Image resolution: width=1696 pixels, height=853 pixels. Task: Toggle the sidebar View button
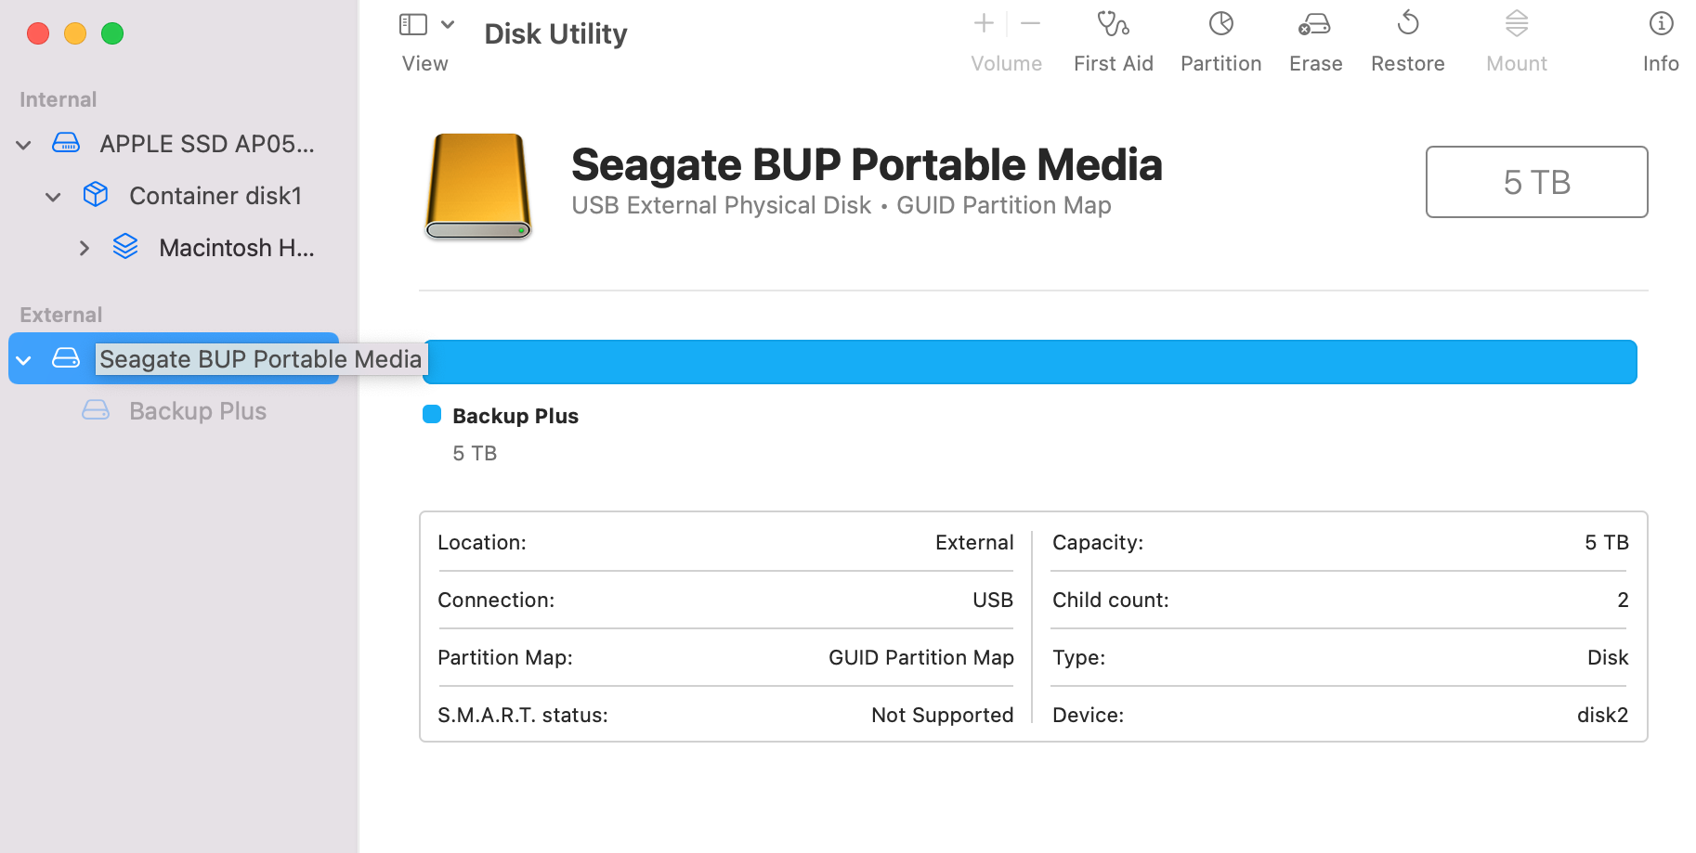413,25
